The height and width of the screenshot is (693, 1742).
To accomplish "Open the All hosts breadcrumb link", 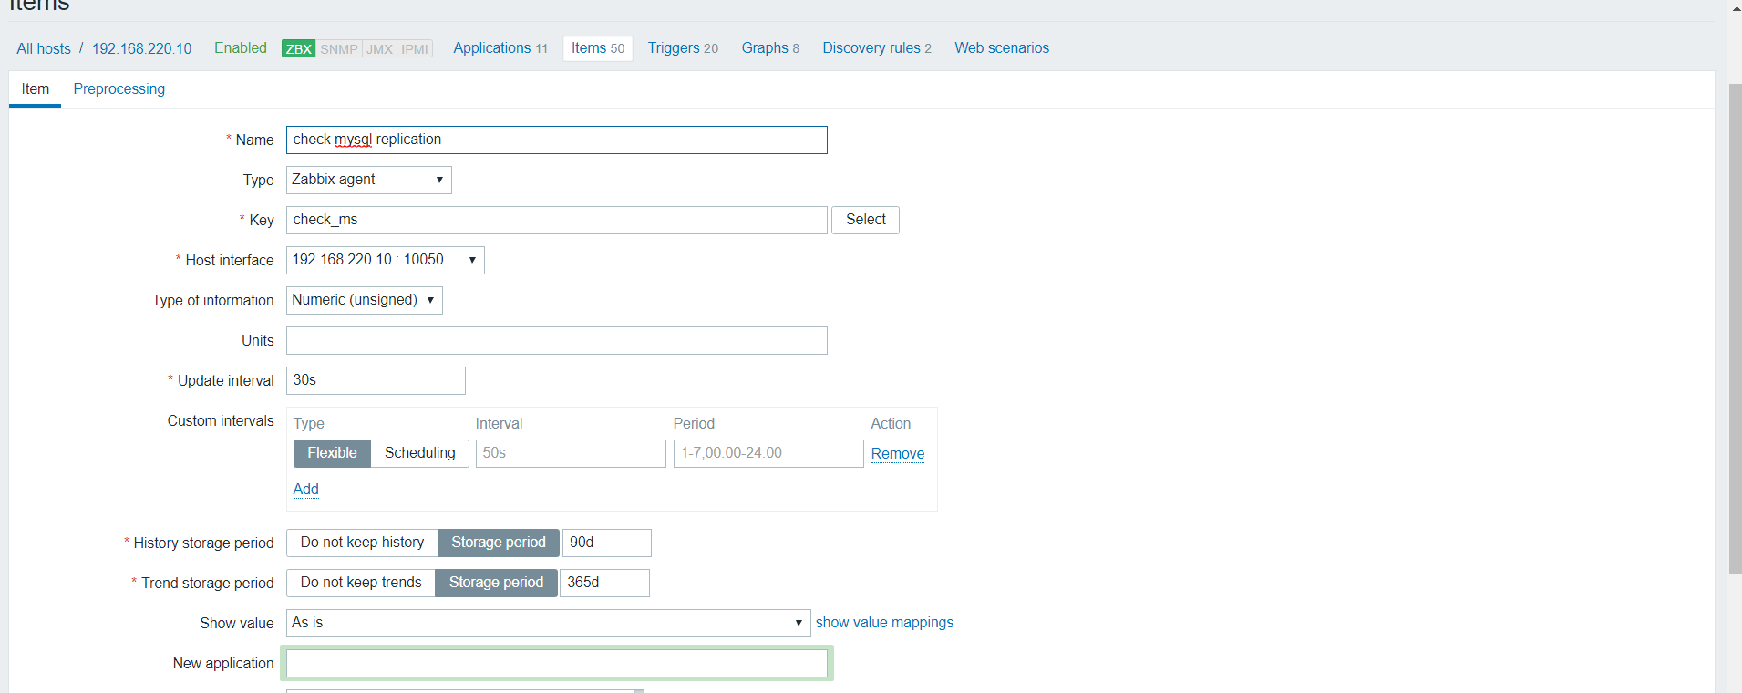I will pos(44,48).
